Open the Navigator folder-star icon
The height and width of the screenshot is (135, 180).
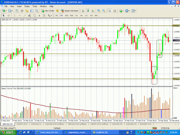[27, 11]
